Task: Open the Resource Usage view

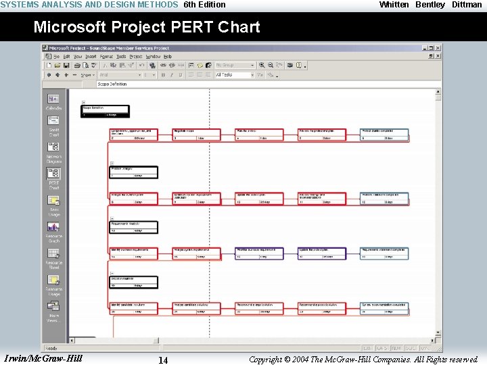Action: point(53,285)
